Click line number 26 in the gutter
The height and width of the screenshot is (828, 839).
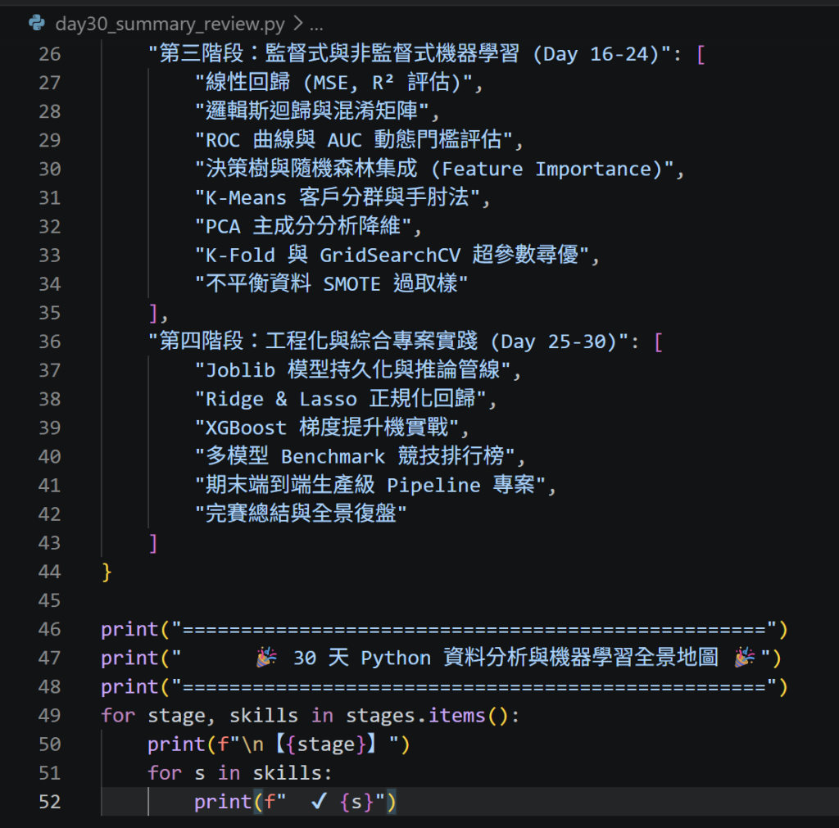(x=50, y=54)
